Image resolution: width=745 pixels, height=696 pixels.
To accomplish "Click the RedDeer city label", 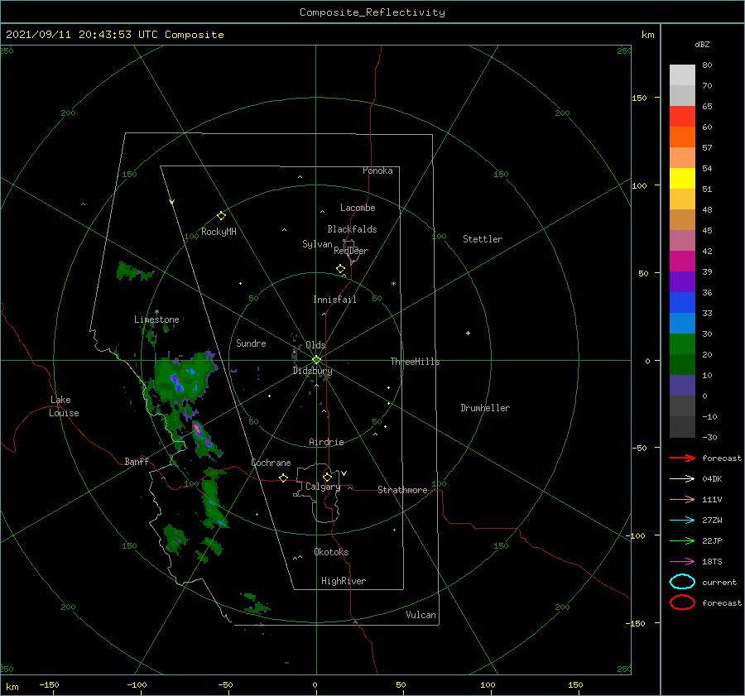I will [351, 251].
